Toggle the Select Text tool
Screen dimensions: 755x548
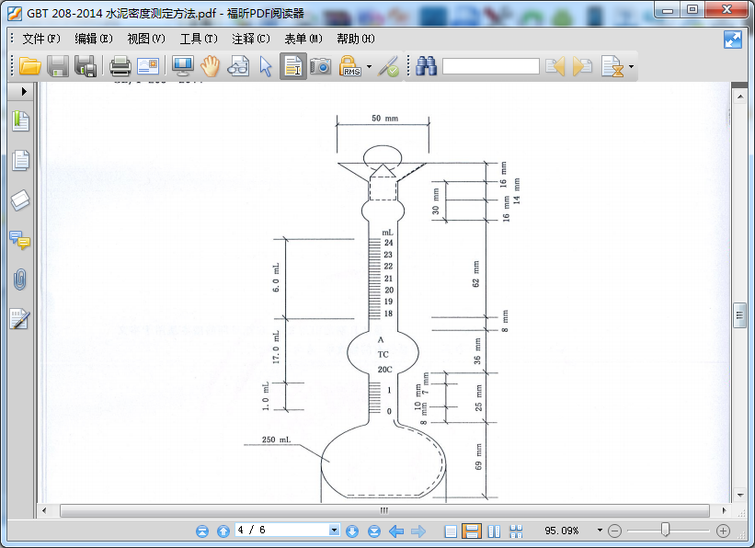click(x=293, y=66)
